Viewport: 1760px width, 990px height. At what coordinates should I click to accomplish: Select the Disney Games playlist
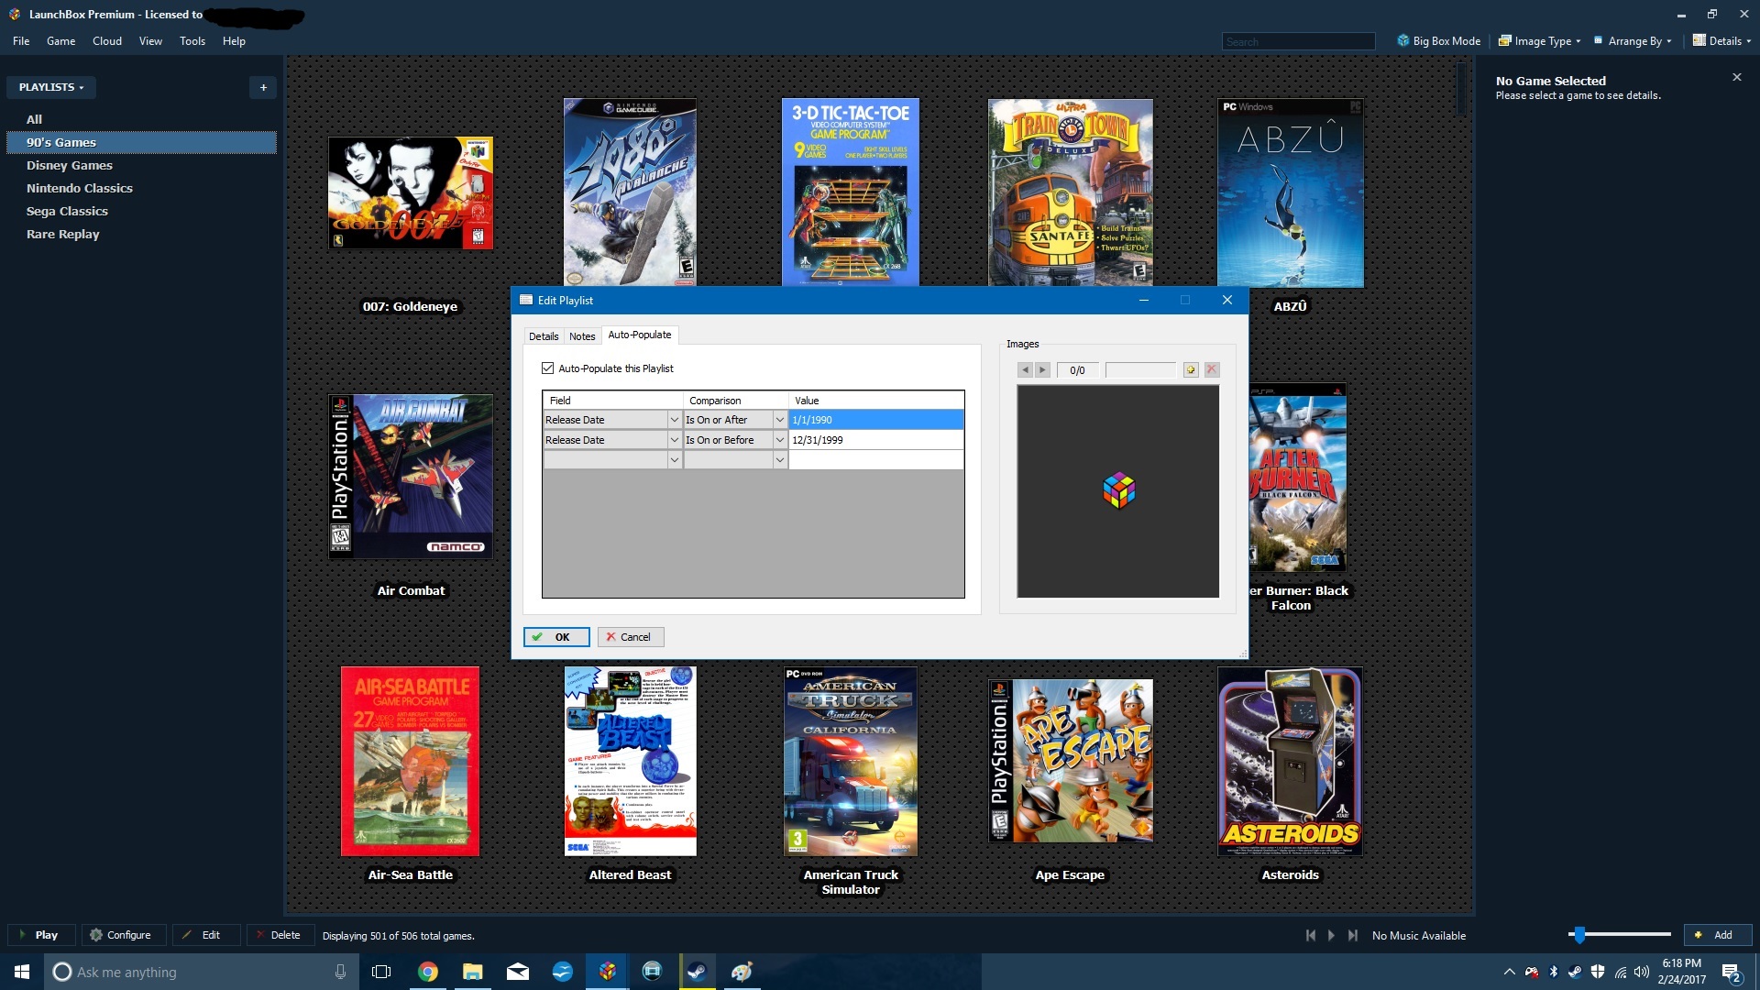[141, 165]
